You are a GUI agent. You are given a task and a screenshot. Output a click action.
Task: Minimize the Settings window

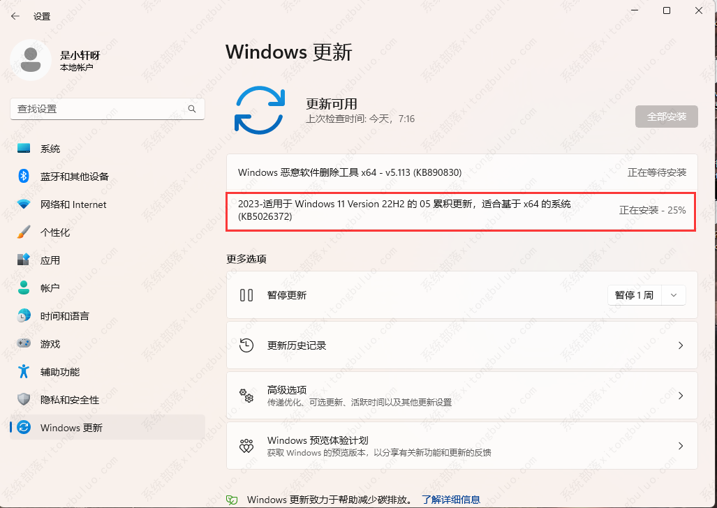(x=634, y=10)
